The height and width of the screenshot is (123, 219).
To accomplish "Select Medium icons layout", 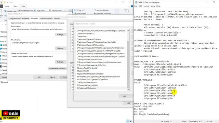I will point(55,11).
